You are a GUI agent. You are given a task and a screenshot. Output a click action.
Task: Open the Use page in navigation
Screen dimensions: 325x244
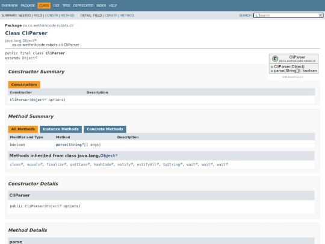point(56,5)
